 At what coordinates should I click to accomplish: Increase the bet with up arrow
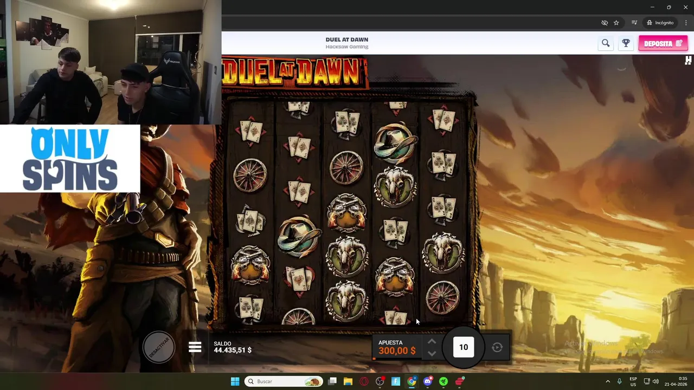point(432,341)
